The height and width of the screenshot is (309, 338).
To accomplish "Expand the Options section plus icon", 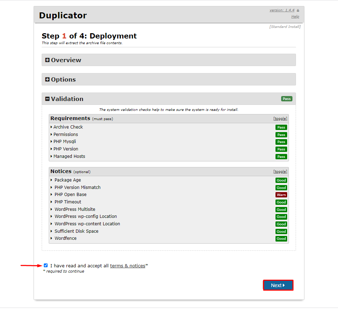I will pos(47,80).
